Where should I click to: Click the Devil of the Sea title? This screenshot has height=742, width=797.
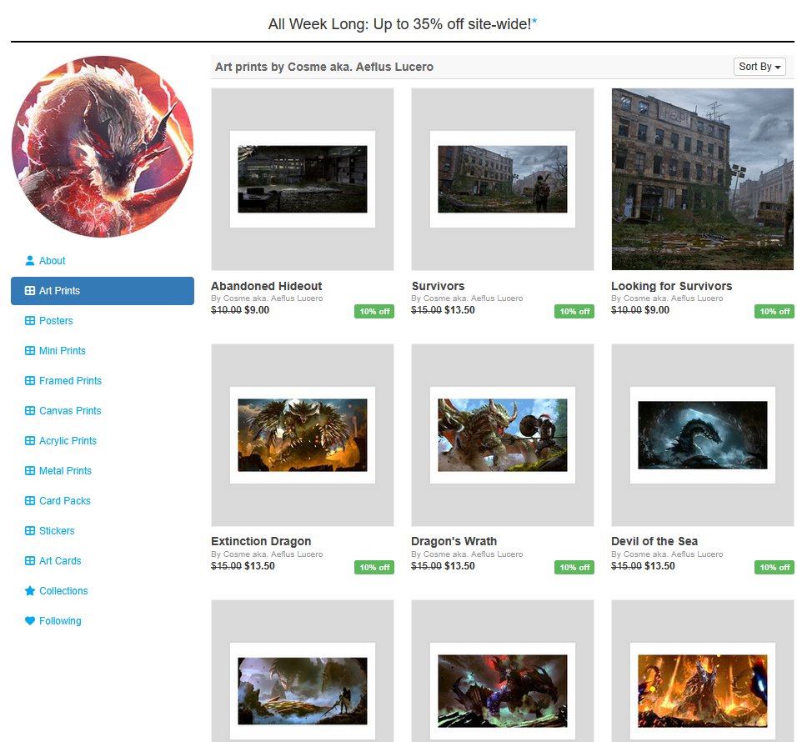[654, 541]
